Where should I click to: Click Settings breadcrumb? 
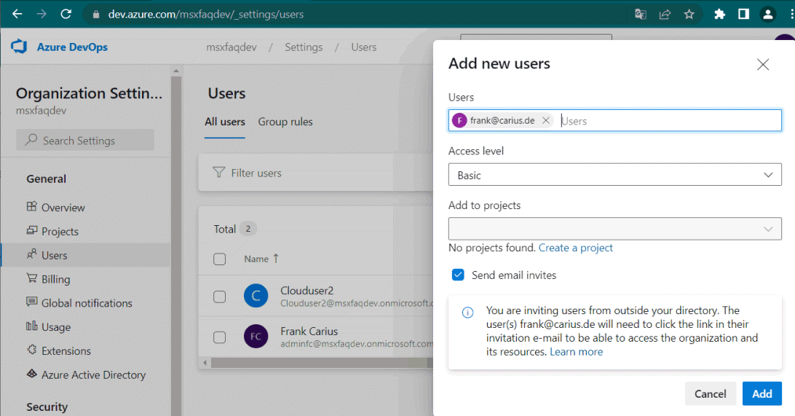click(304, 47)
